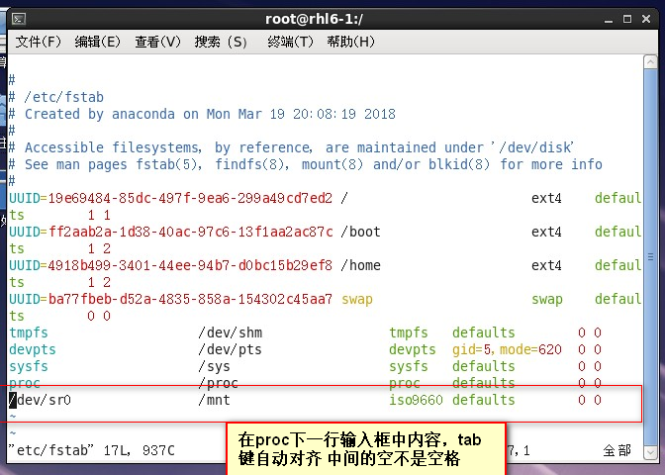Open the 文件(F) menu
Viewport: 665px width, 475px height.
(x=39, y=42)
